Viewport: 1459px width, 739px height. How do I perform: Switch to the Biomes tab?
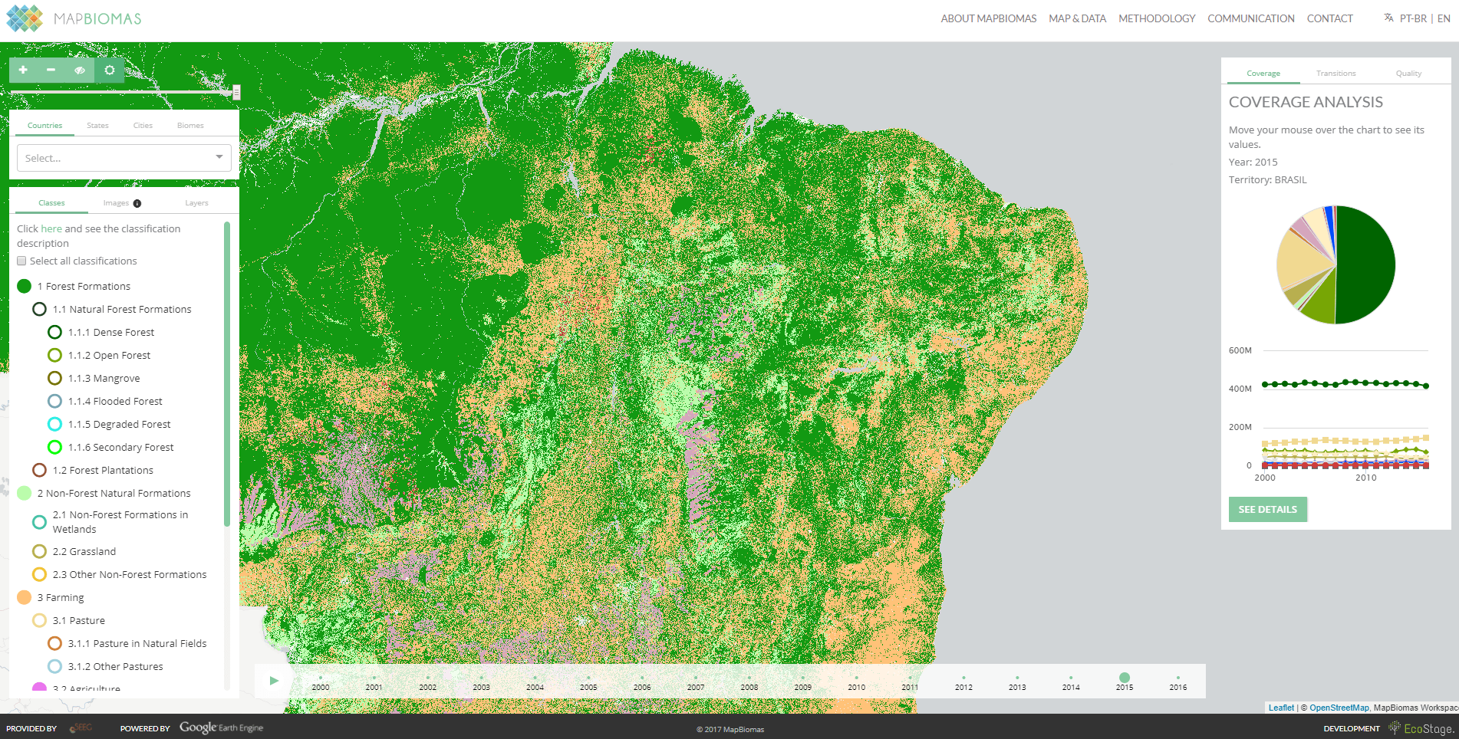pyautogui.click(x=189, y=125)
